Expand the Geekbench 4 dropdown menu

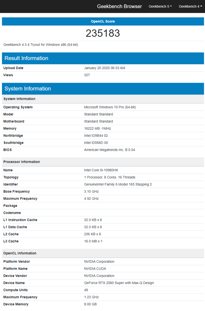tap(190, 6)
